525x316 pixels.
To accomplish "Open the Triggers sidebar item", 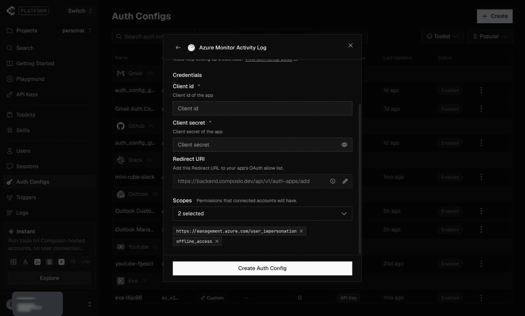I will click(x=49, y=197).
